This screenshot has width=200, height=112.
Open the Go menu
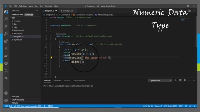point(36,6)
